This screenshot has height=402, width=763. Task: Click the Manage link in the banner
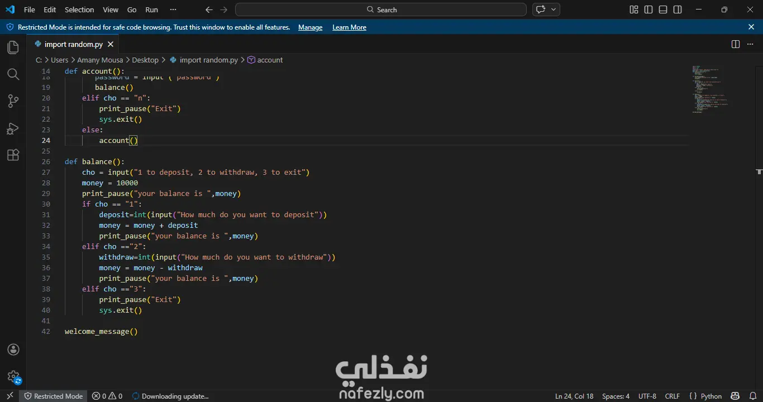coord(310,27)
